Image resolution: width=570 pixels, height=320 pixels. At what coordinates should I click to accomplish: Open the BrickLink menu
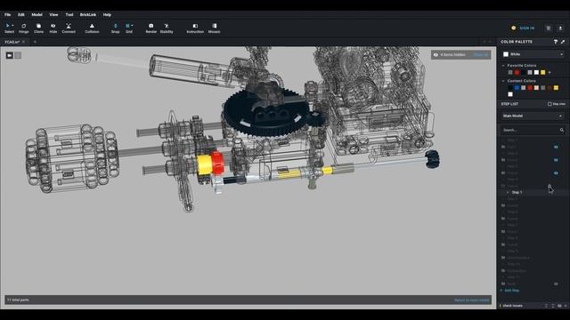pos(88,15)
